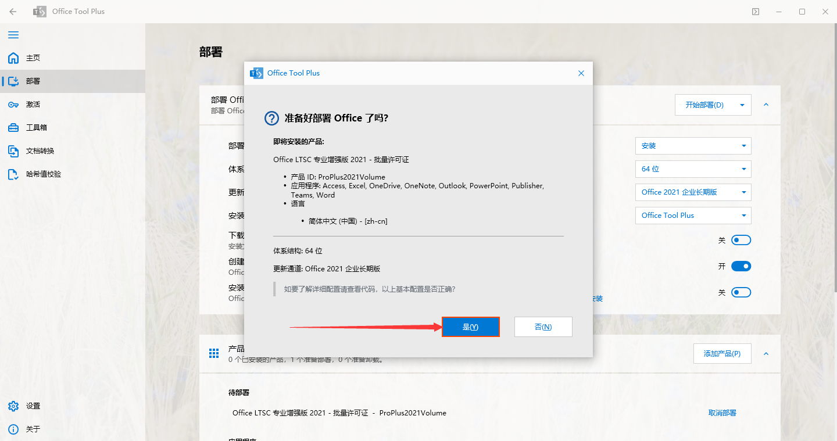Click 取消部署 to cancel deployment
Viewport: 837px width, 441px height.
tap(722, 413)
